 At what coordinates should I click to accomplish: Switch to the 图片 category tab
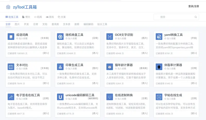(x=17, y=24)
